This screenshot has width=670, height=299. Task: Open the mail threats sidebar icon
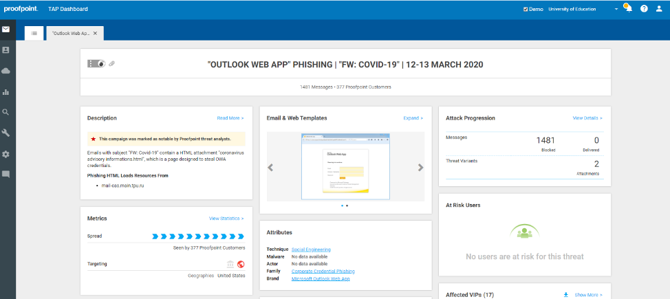click(6, 30)
